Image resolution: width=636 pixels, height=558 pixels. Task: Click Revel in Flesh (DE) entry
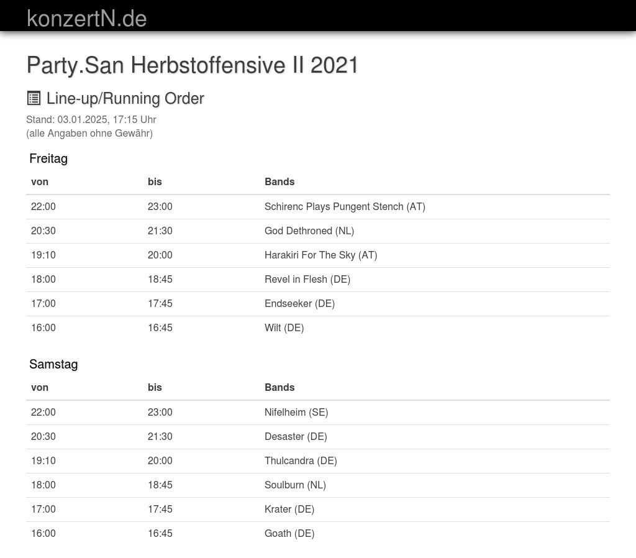(307, 279)
